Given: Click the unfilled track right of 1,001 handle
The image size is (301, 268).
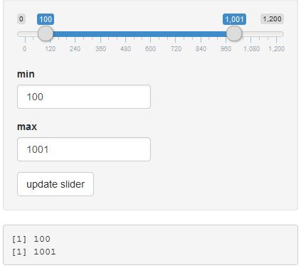Looking at the screenshot, I should 263,34.
